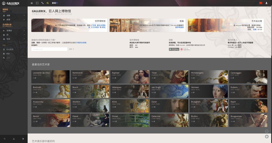Follow the 俄罗斯画家 link
Viewport: 272px width, 143px height.
(179, 27)
